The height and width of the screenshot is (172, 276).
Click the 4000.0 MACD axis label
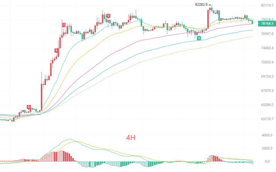click(267, 135)
